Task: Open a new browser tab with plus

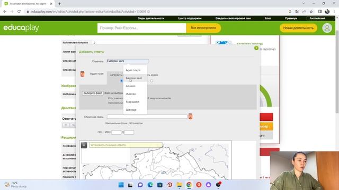Action: pos(59,4)
